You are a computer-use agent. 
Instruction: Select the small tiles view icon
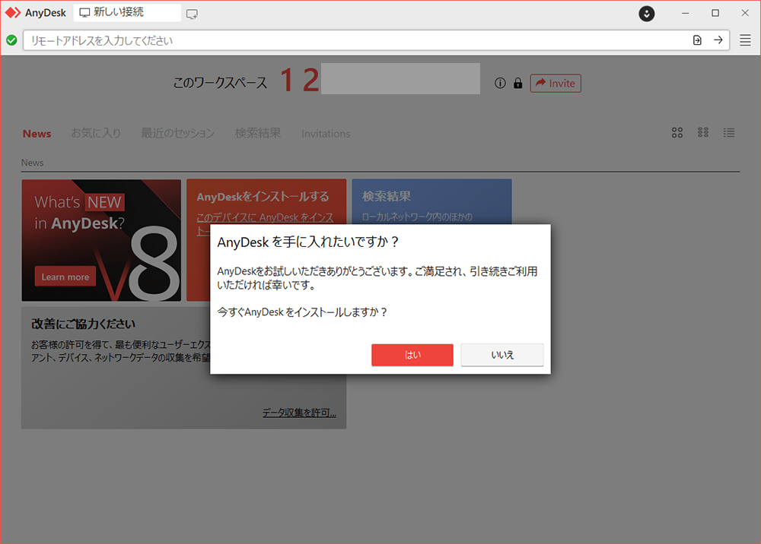[703, 133]
